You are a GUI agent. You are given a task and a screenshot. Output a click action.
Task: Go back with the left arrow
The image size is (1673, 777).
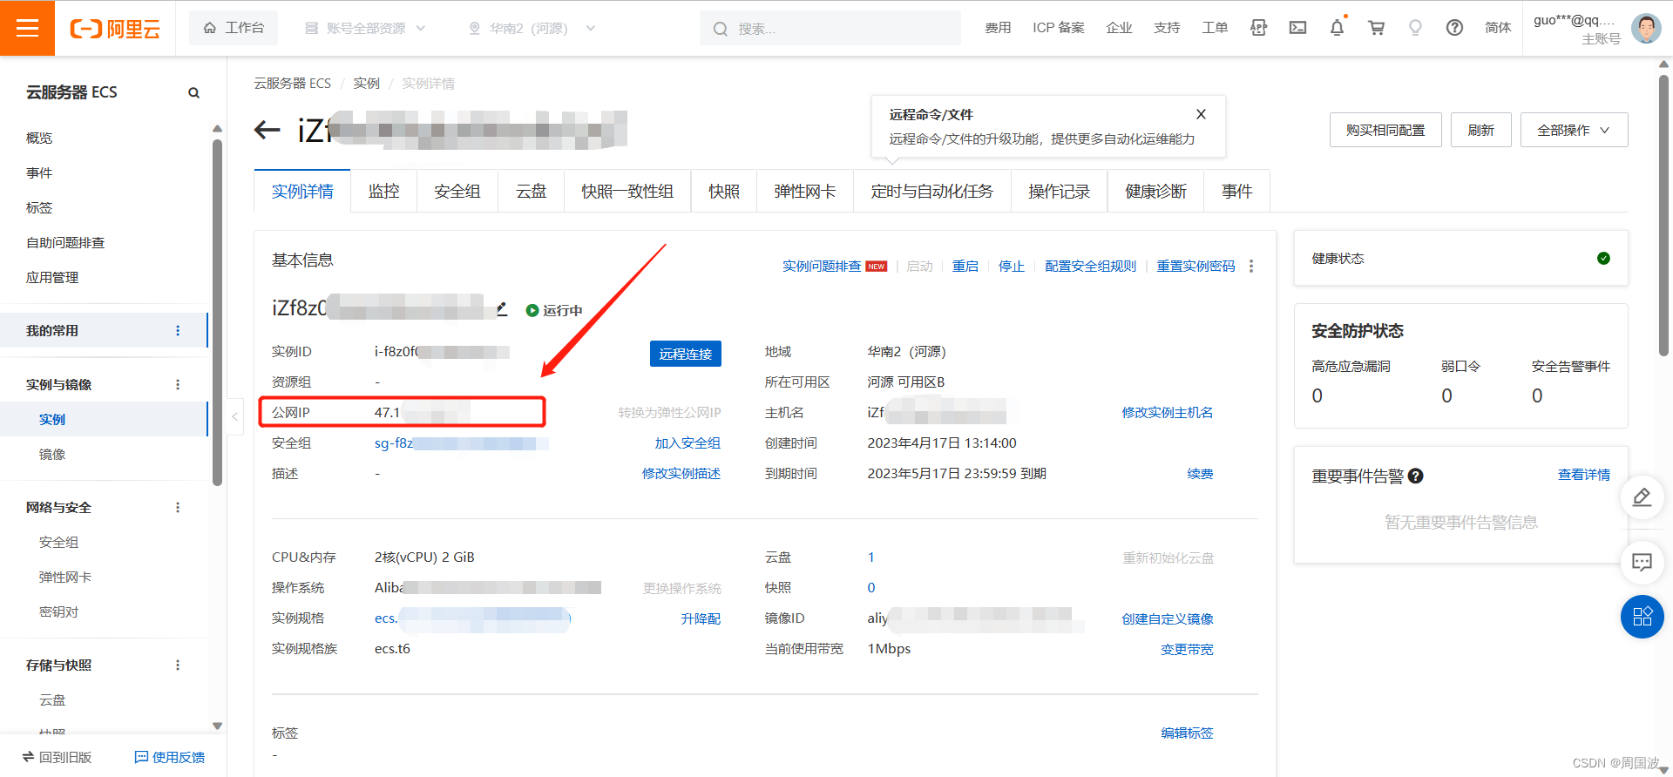pos(267,131)
